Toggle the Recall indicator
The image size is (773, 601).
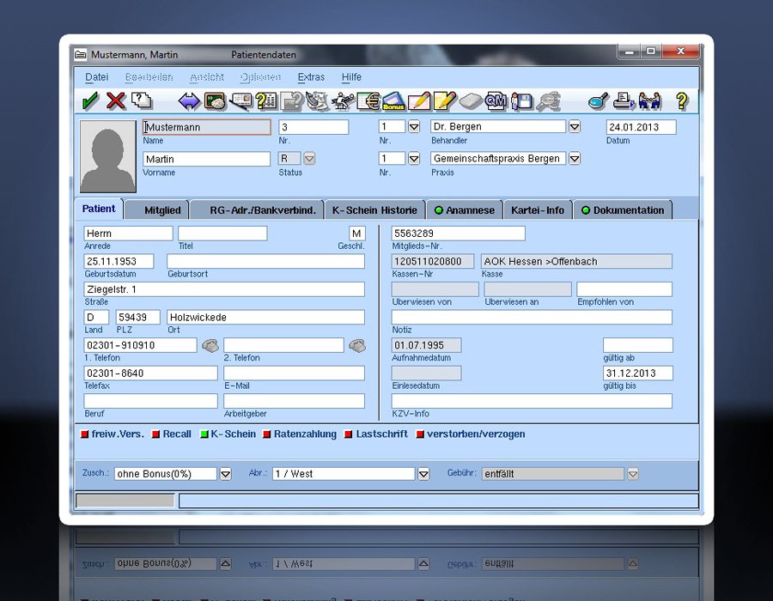(x=156, y=434)
